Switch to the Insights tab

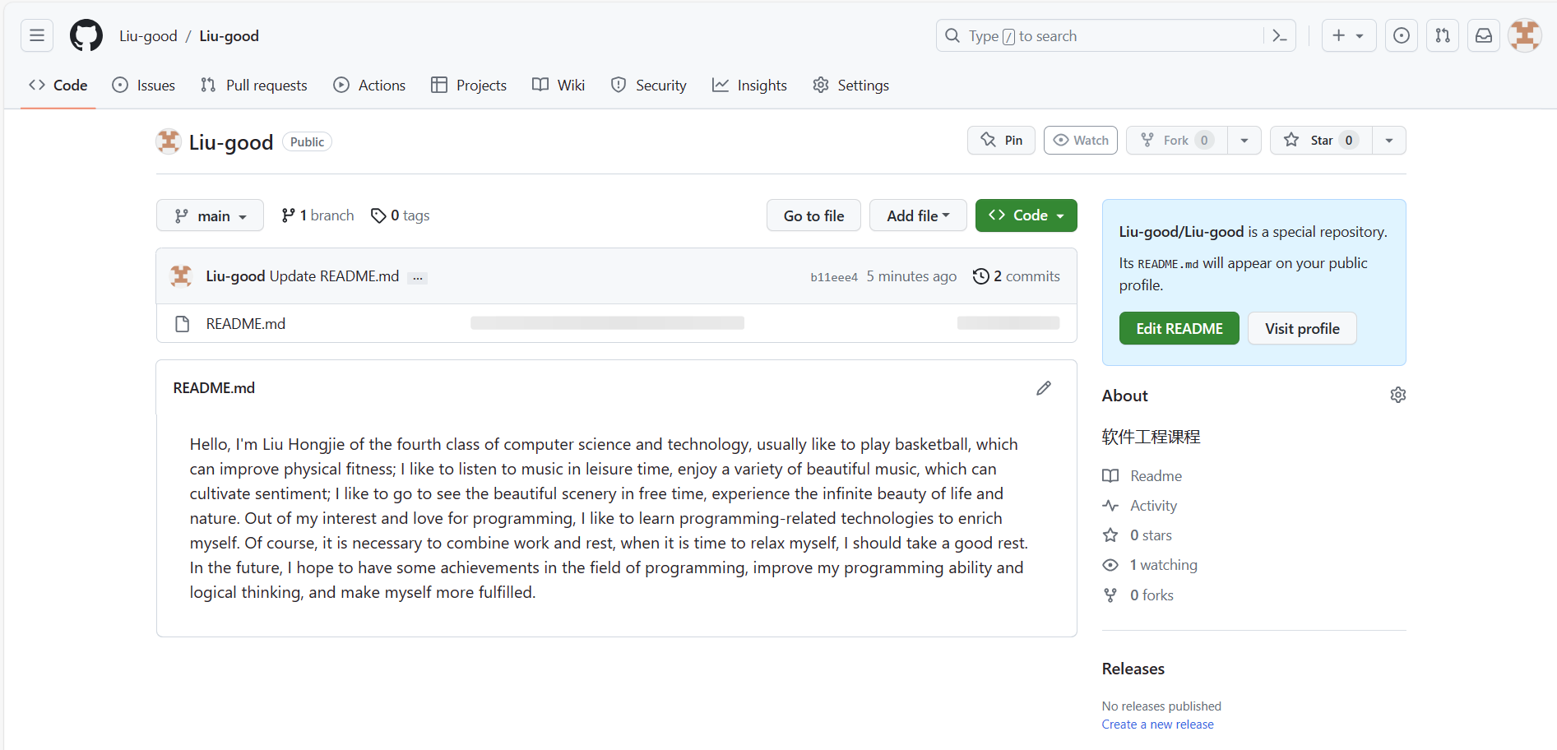(749, 86)
